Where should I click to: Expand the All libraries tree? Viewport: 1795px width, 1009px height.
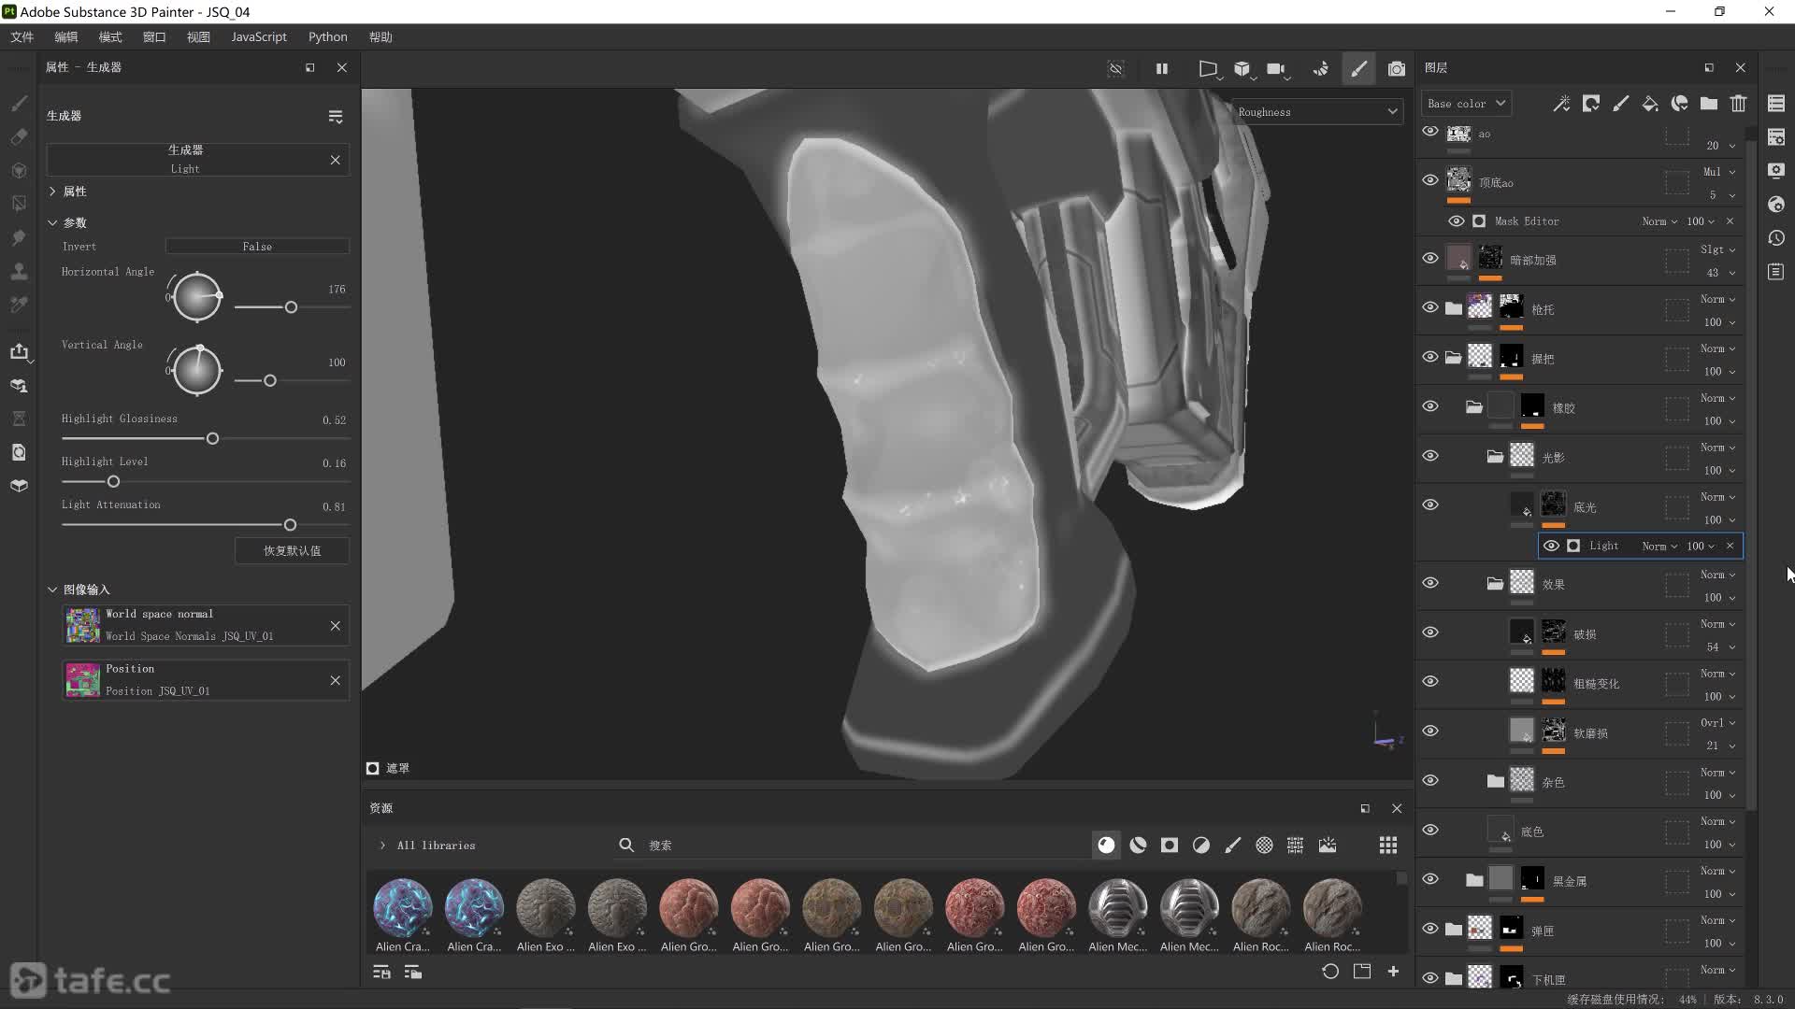click(382, 846)
